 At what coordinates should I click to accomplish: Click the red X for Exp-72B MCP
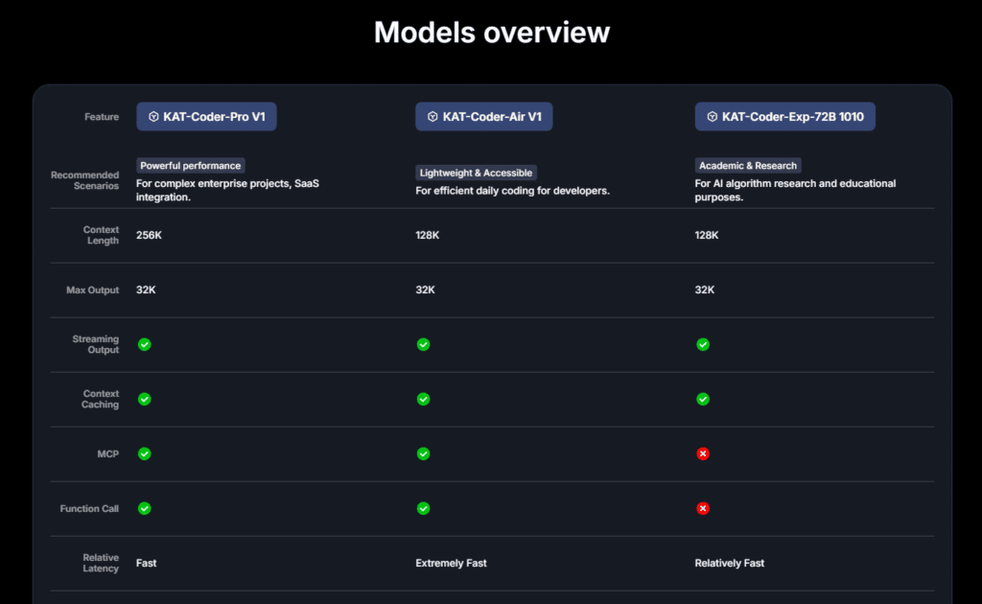click(x=703, y=453)
